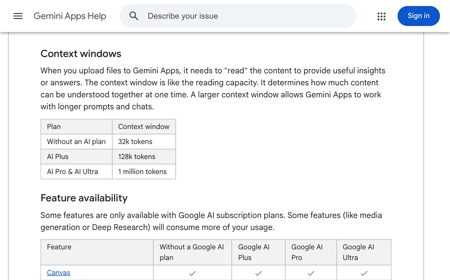Select the '128k tokens' table cell
This screenshot has height=280, width=450.
[x=144, y=157]
